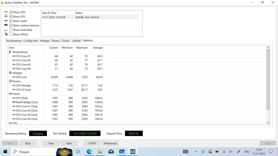Screen dimensions: 278x156
Task: Select the Statistics tab
Action: tap(88, 40)
